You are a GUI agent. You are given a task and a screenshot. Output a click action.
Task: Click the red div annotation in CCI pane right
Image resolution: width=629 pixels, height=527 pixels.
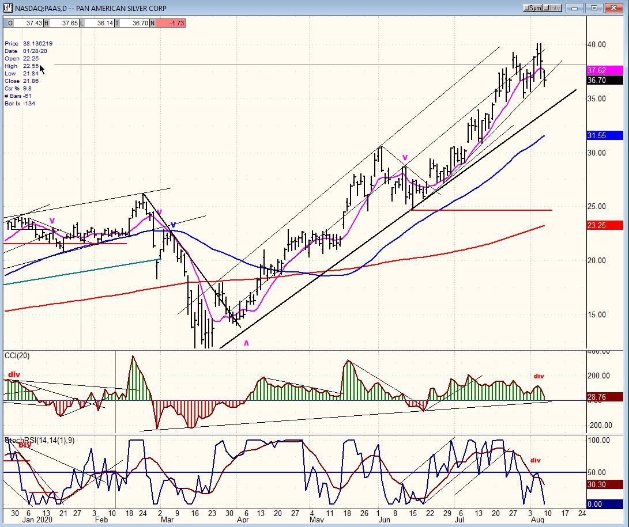click(x=538, y=376)
